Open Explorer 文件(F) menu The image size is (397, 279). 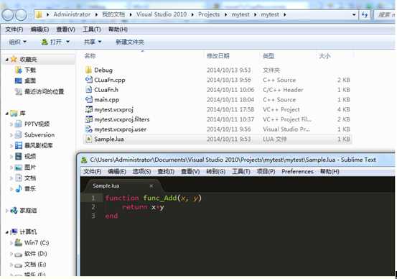coord(14,29)
